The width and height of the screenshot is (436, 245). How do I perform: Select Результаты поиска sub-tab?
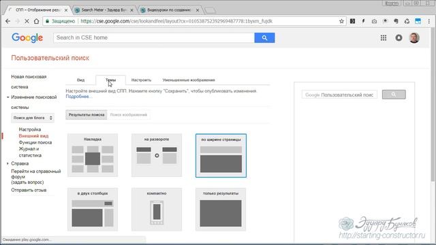click(87, 115)
